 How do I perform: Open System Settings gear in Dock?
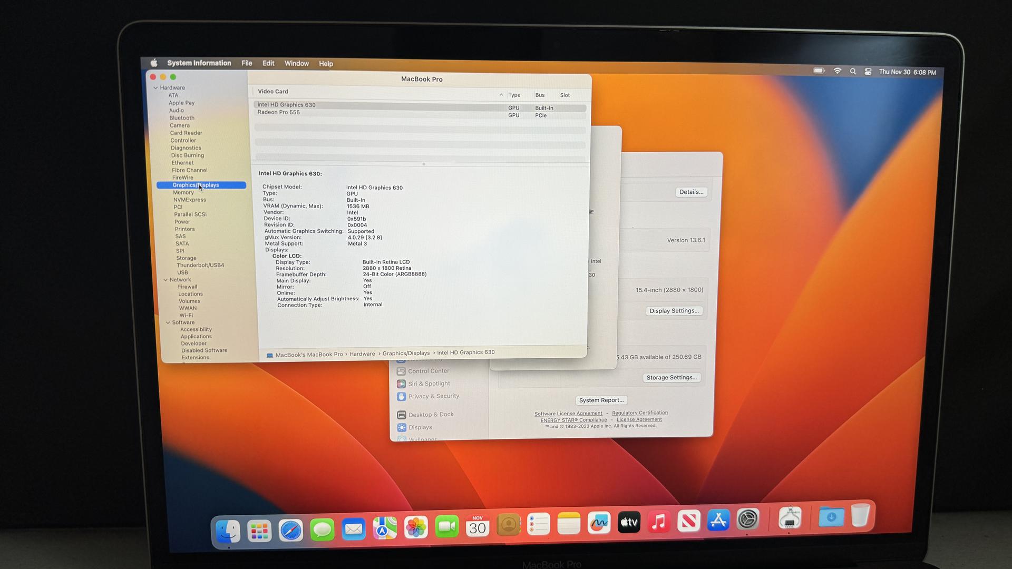click(x=748, y=519)
